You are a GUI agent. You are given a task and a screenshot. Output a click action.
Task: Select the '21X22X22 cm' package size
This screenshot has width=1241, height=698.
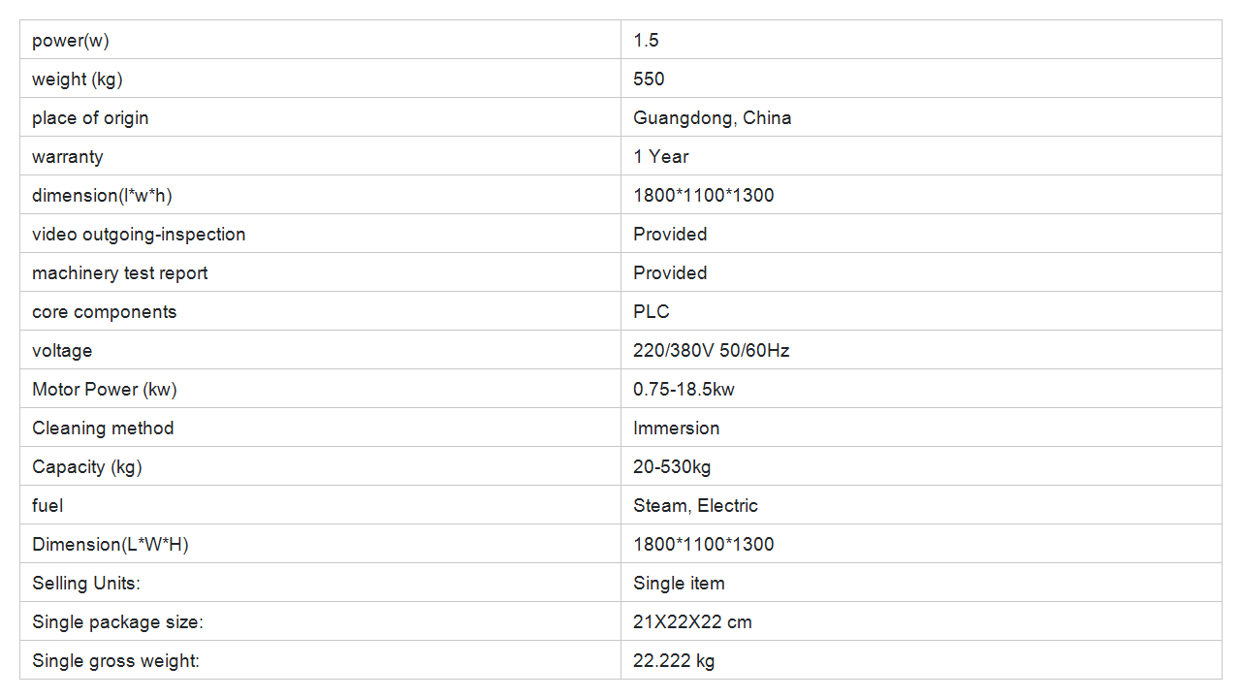(x=692, y=621)
